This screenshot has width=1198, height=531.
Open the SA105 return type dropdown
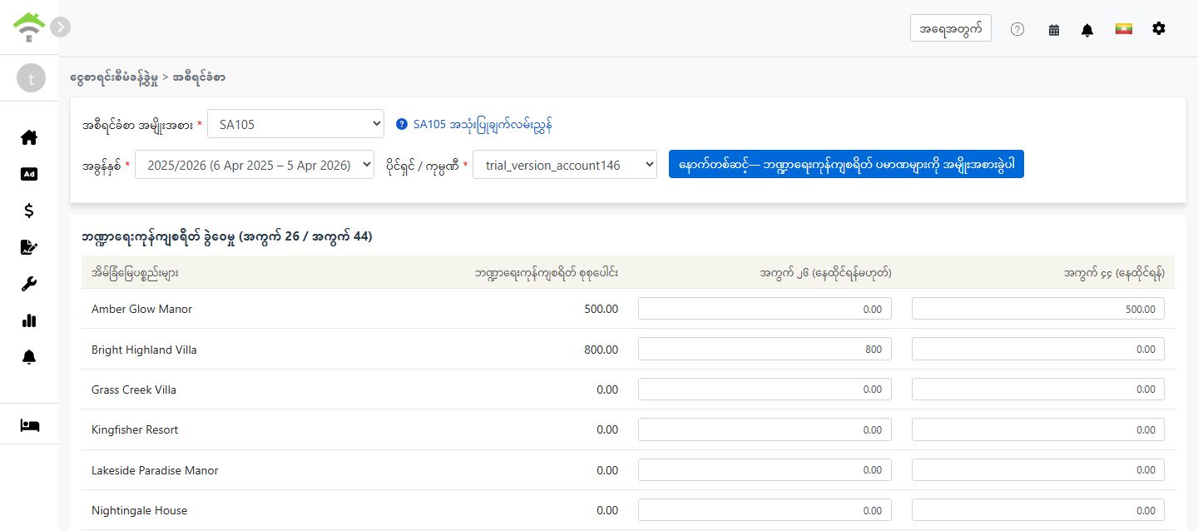(x=295, y=124)
